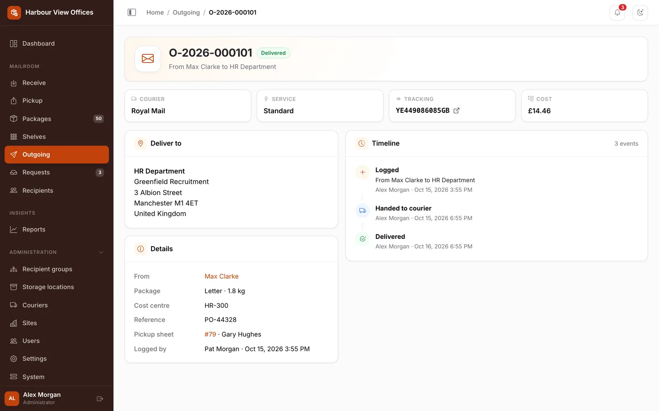Click the envelope icon beside O-2026-000101
659x411 pixels.
pyautogui.click(x=148, y=58)
